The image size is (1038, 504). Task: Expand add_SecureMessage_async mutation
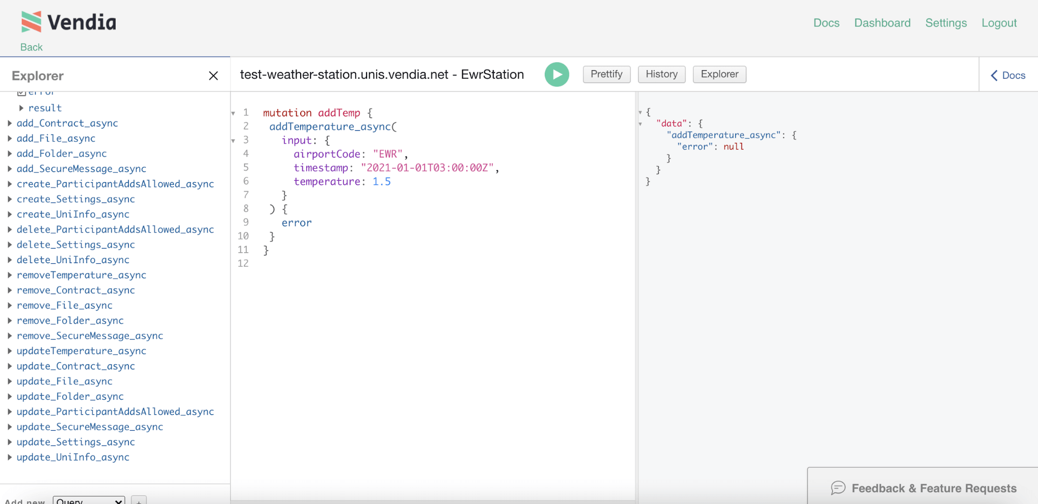click(10, 169)
